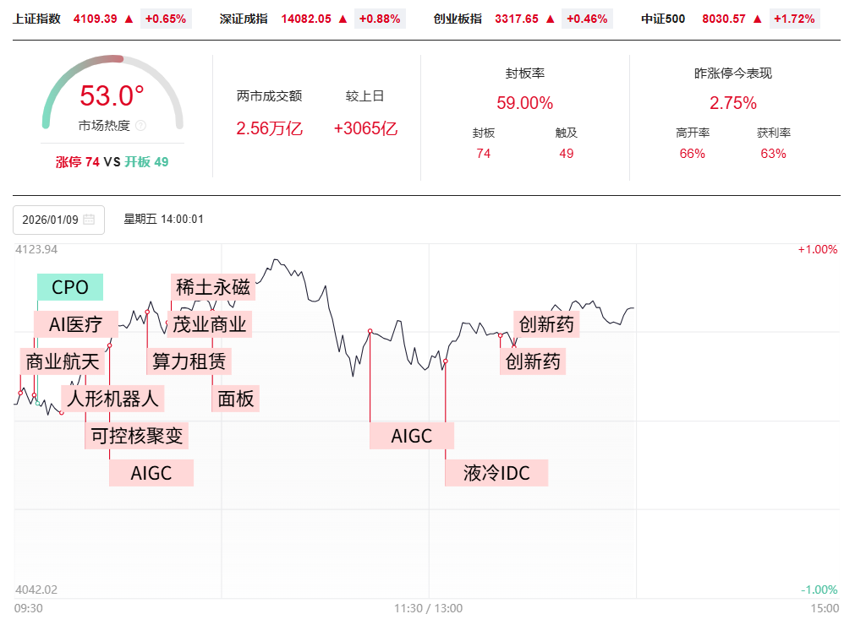Click the up arrow next to 深证成指 14082.05

tap(343, 19)
